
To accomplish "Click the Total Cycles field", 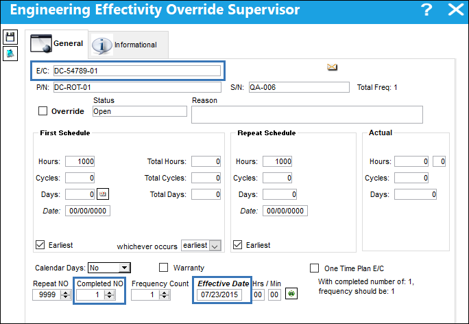I will pos(206,178).
